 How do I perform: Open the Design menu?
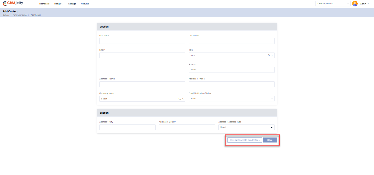(x=59, y=4)
